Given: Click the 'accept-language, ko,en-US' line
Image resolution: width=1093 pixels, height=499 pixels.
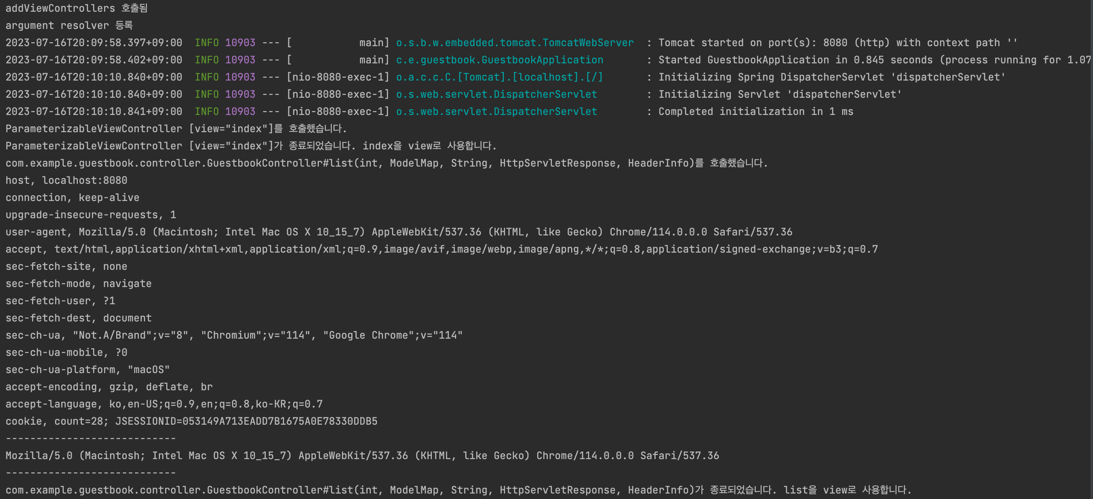Looking at the screenshot, I should coord(164,404).
